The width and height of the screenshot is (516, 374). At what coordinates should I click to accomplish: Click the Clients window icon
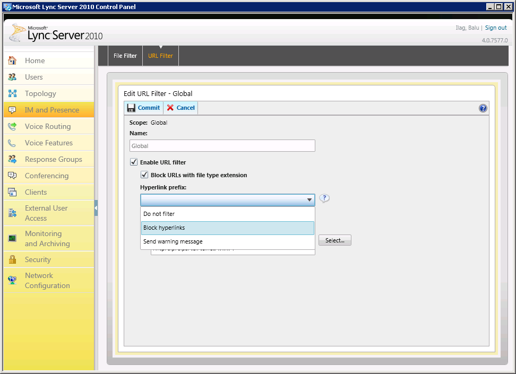(x=12, y=192)
